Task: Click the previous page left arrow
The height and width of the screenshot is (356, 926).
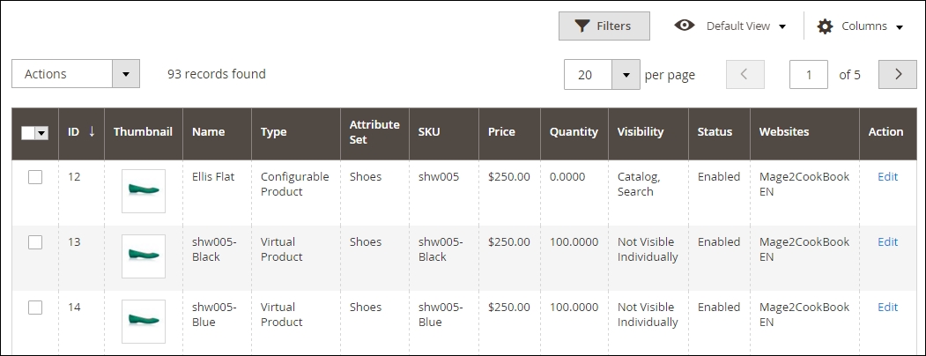Action: click(x=745, y=75)
